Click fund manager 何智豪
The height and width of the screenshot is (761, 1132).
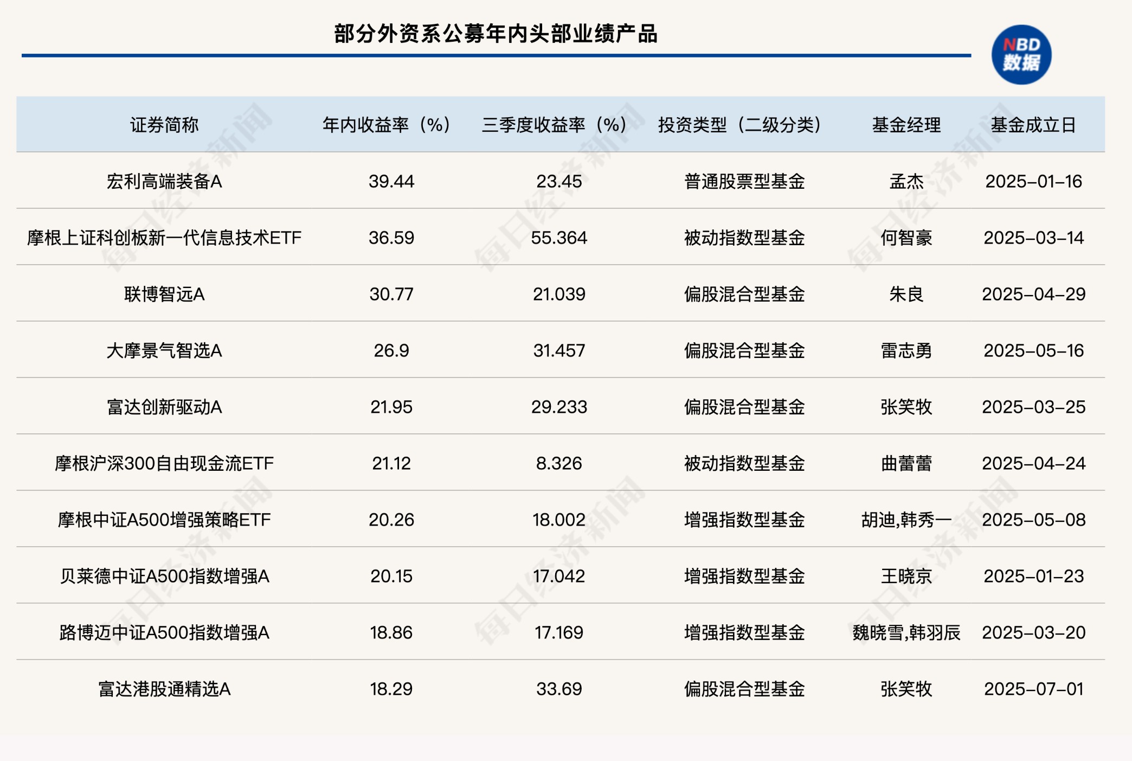point(906,238)
